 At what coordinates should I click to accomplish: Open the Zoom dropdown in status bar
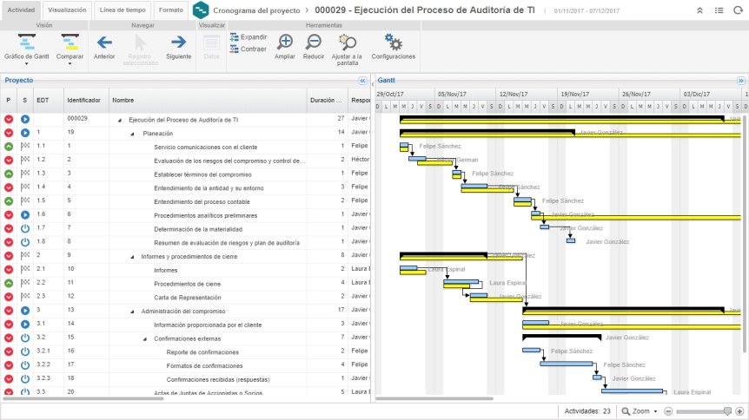[x=640, y=411]
